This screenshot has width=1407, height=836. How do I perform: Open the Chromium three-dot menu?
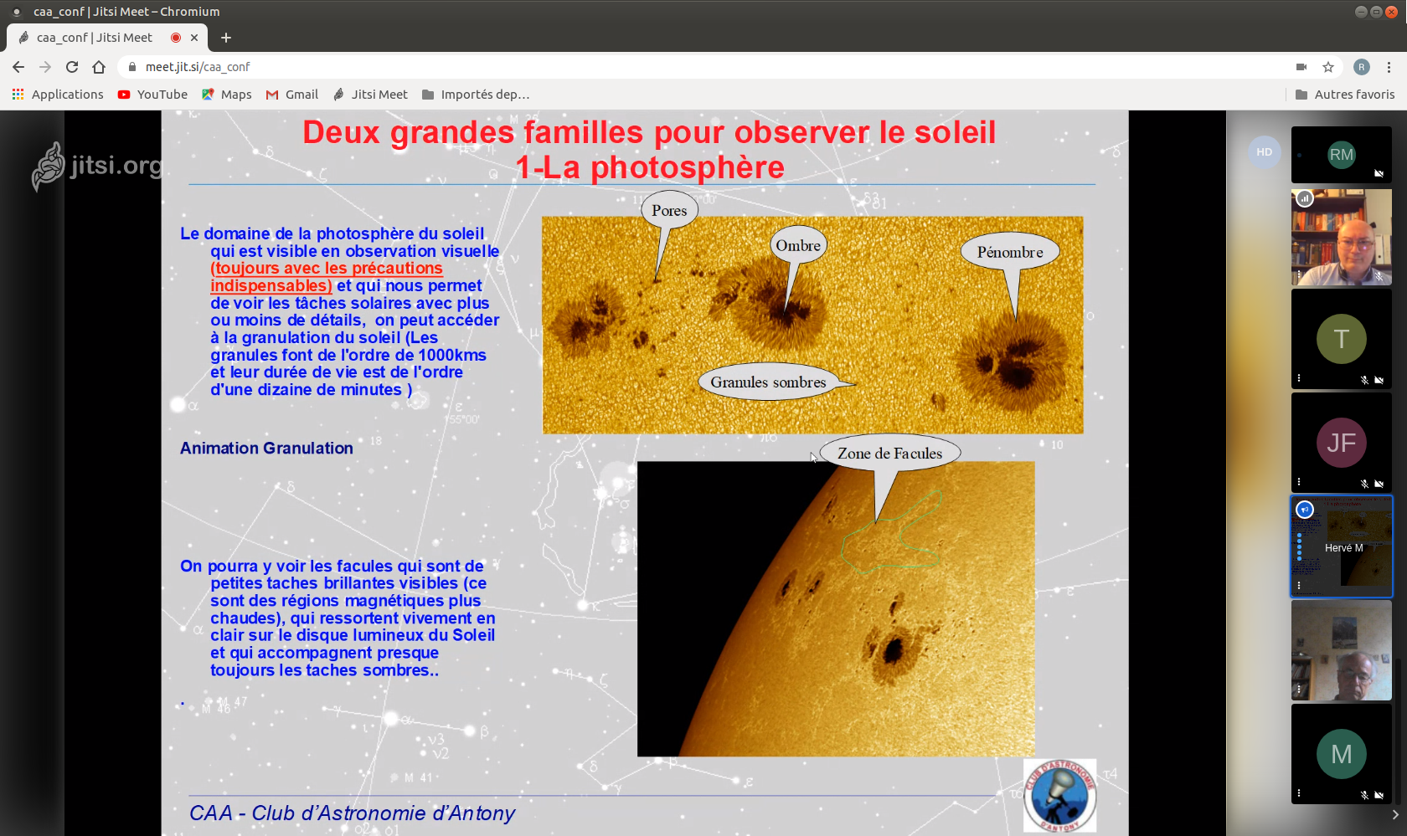click(x=1389, y=67)
